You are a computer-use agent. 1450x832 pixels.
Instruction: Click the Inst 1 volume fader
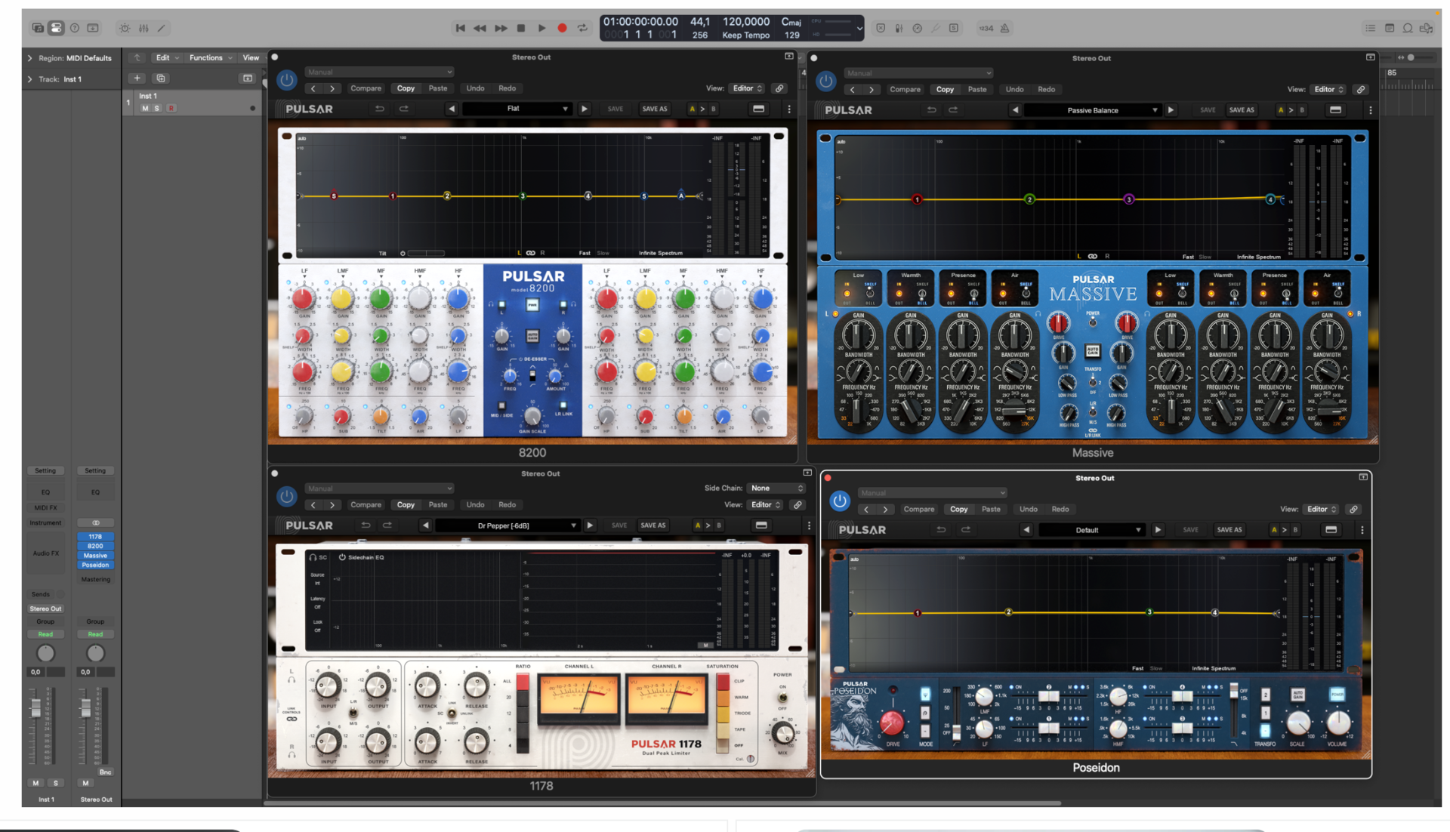35,707
